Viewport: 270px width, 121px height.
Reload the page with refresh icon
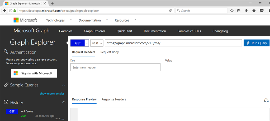tap(170, 11)
